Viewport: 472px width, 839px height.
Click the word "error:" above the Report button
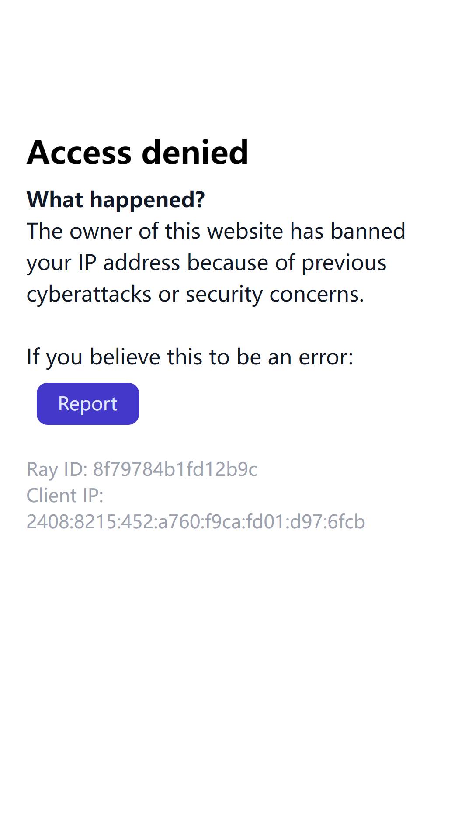[x=326, y=357]
